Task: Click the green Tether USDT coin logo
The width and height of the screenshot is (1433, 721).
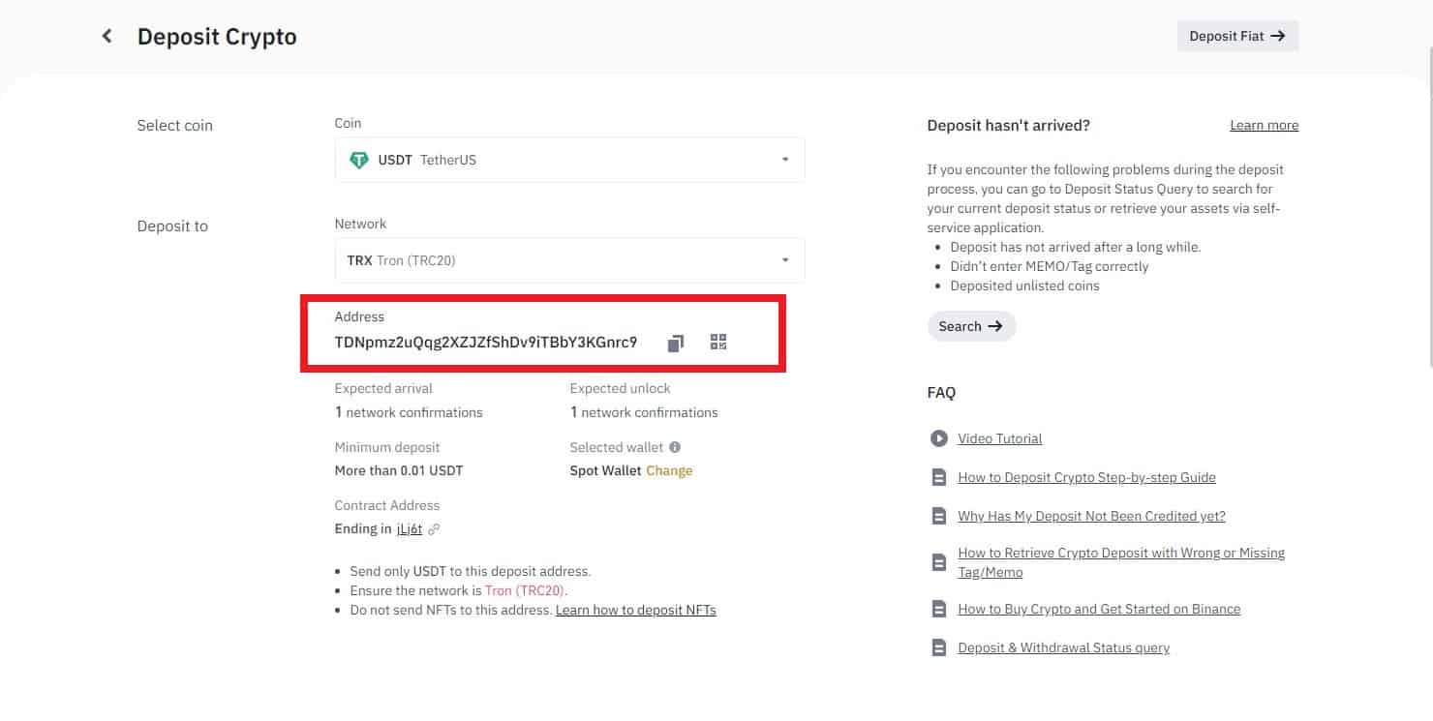Action: (x=359, y=160)
